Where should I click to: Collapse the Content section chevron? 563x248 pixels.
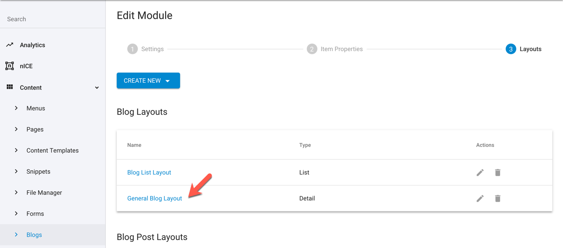click(x=97, y=88)
